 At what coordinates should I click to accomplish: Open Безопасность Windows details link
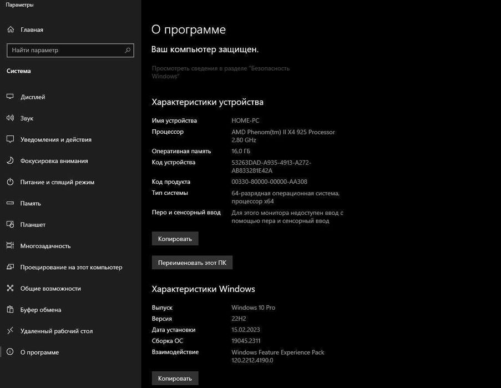pyautogui.click(x=220, y=72)
